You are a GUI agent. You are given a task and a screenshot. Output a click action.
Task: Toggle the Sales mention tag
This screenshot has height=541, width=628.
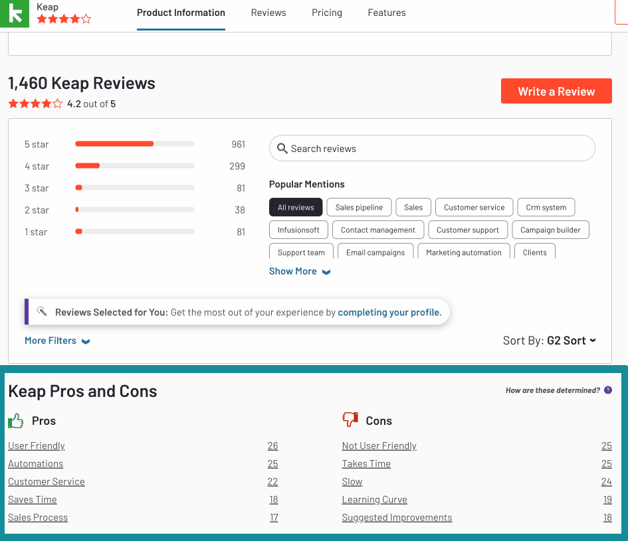[x=413, y=207]
